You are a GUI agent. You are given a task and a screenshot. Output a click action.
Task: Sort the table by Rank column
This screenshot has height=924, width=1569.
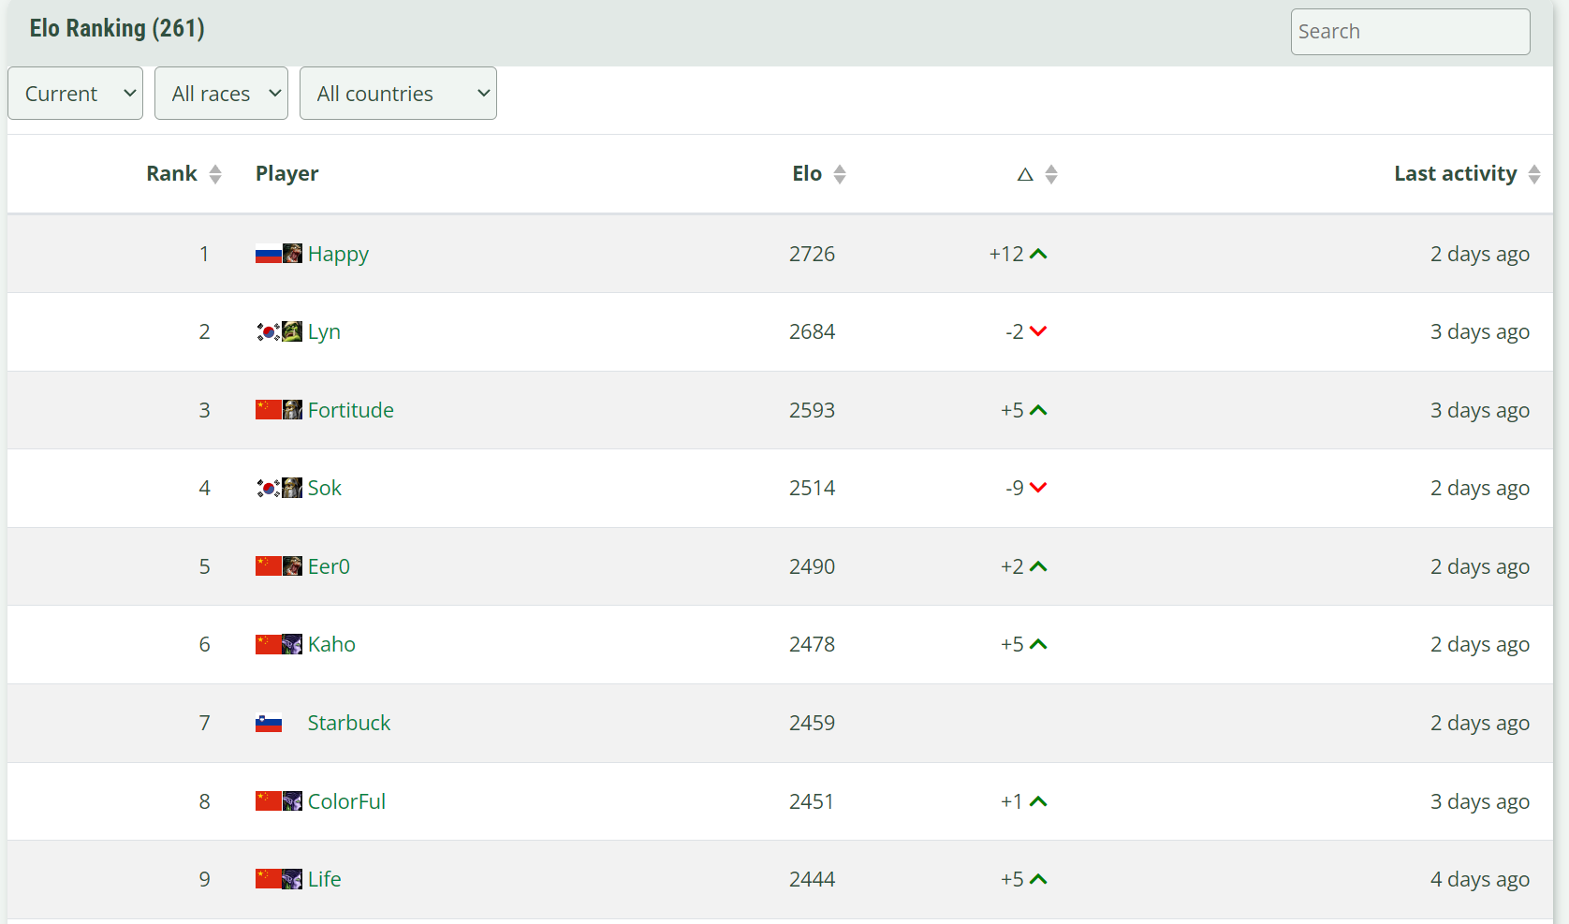click(x=183, y=174)
